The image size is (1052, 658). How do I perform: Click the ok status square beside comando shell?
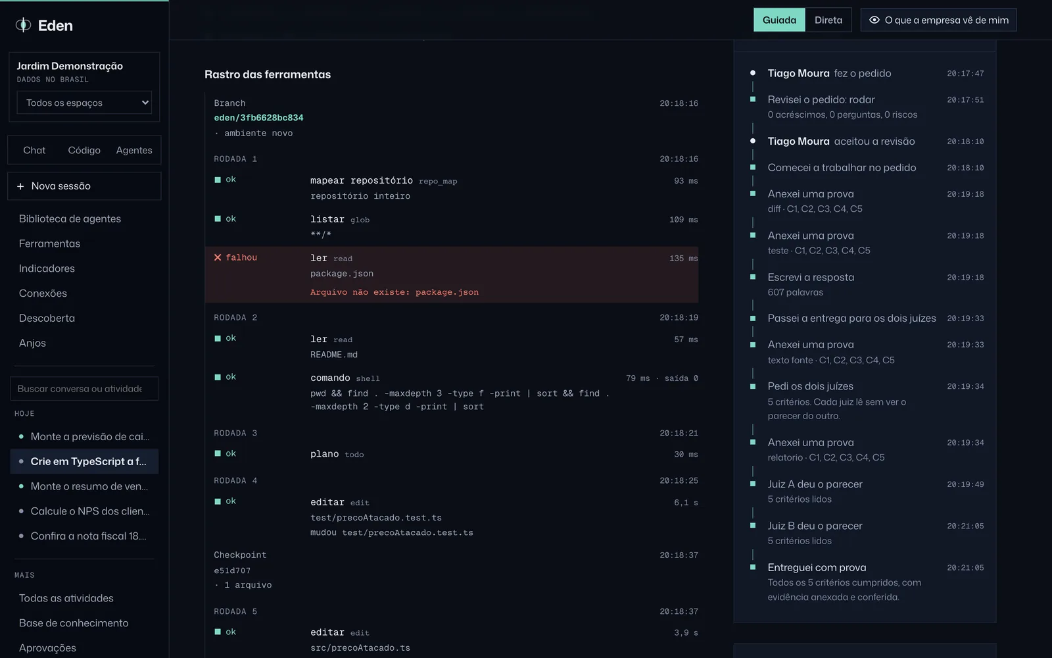218,377
